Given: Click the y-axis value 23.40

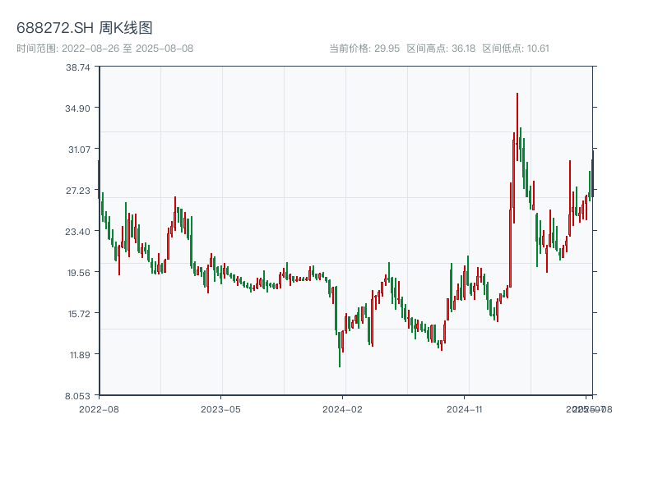Looking at the screenshot, I should point(77,233).
